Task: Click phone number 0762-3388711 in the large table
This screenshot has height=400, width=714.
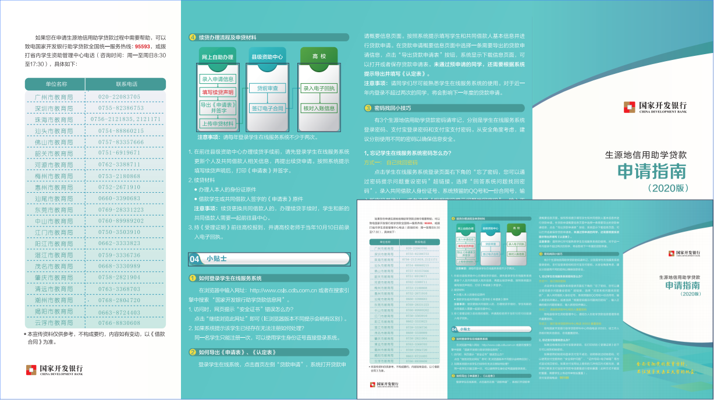Action: click(119, 165)
